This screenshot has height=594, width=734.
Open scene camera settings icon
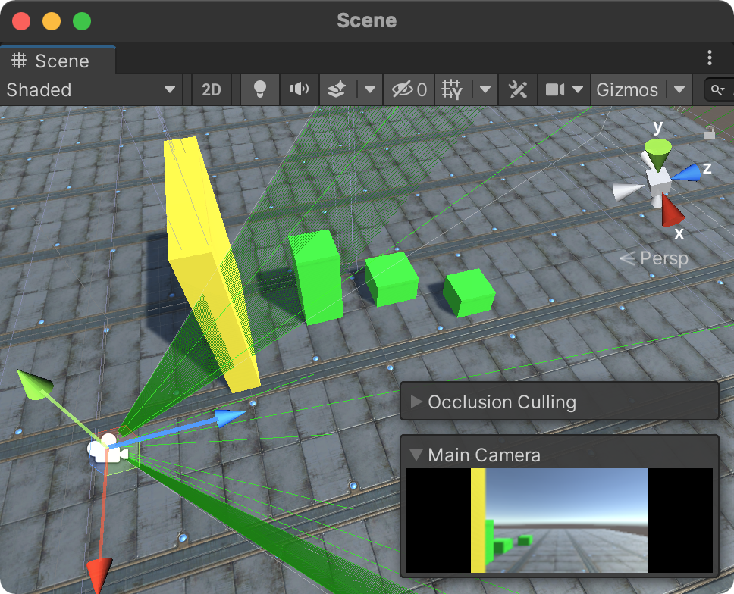click(555, 90)
